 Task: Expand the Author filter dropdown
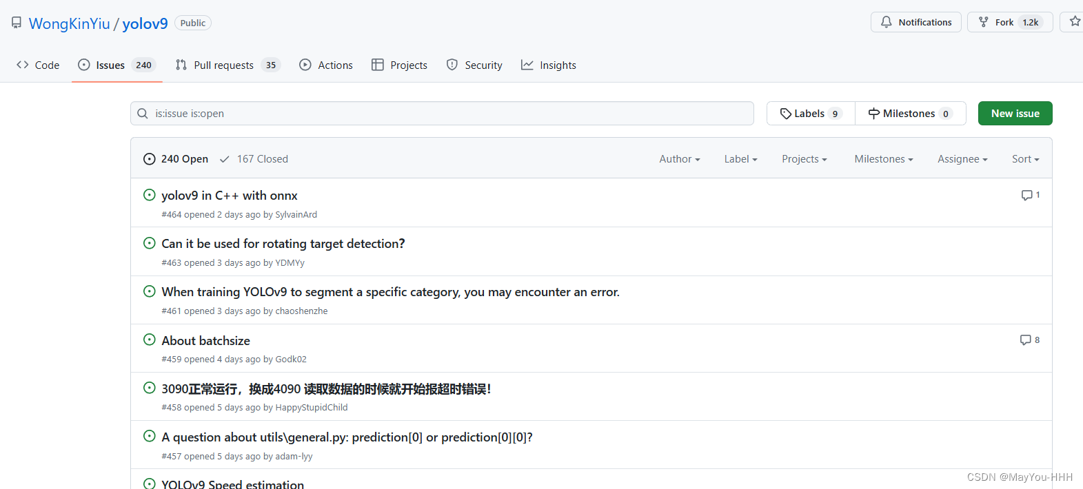coord(680,159)
